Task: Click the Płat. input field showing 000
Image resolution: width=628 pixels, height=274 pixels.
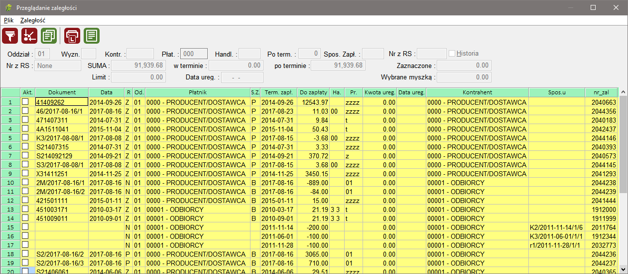Action: coord(194,54)
